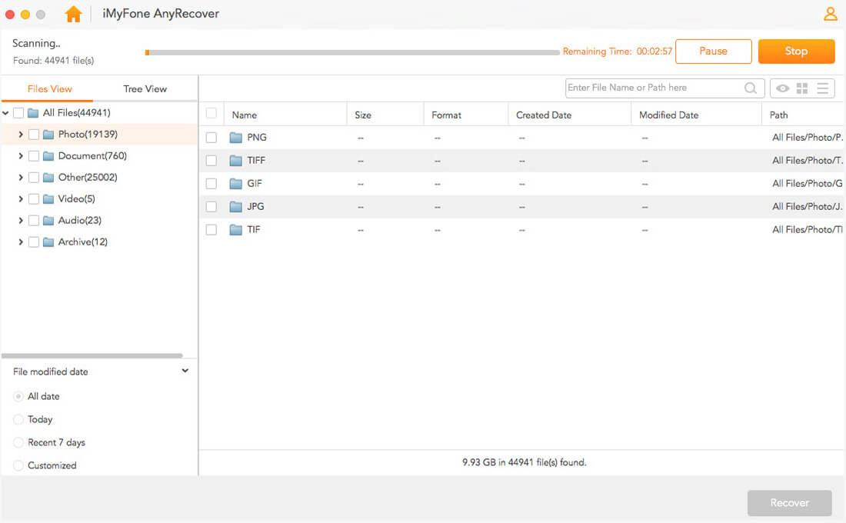Click the search magnifier icon
Image resolution: width=846 pixels, height=523 pixels.
(x=751, y=88)
